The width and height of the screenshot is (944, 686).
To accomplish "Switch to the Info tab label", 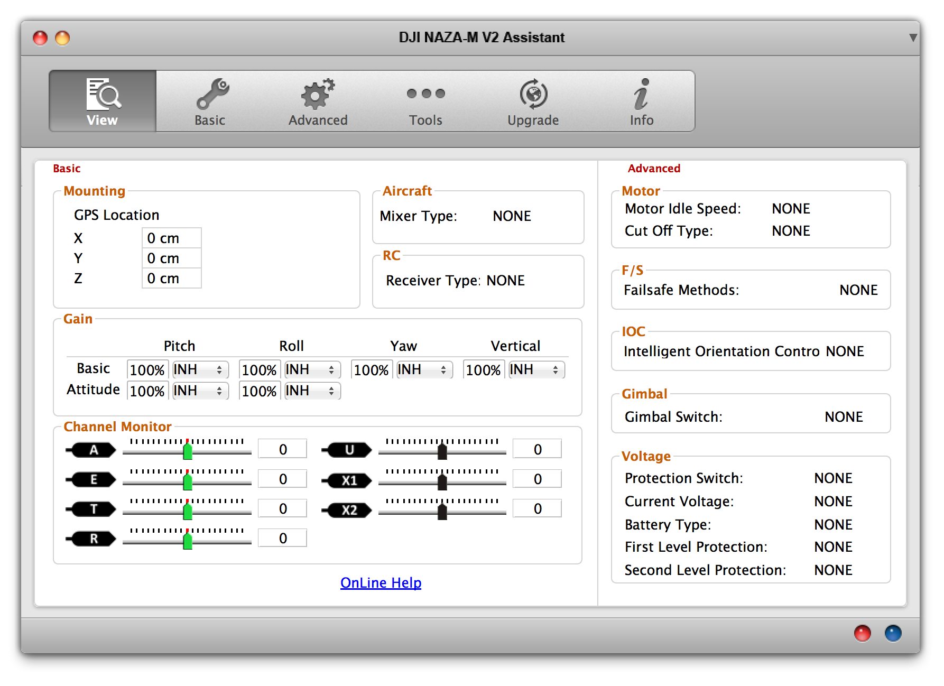I will (x=641, y=120).
